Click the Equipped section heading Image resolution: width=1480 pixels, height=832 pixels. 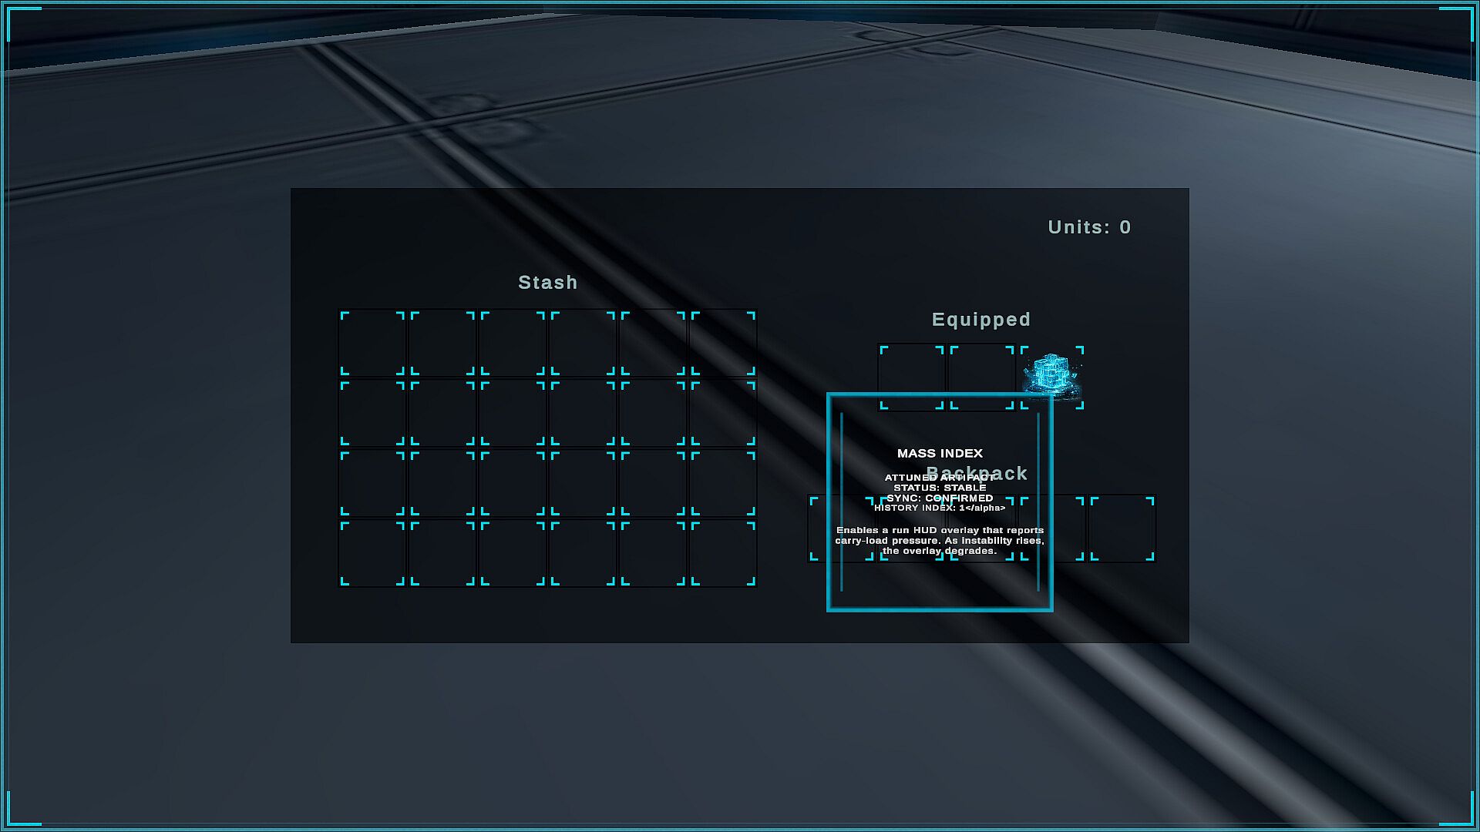[980, 320]
